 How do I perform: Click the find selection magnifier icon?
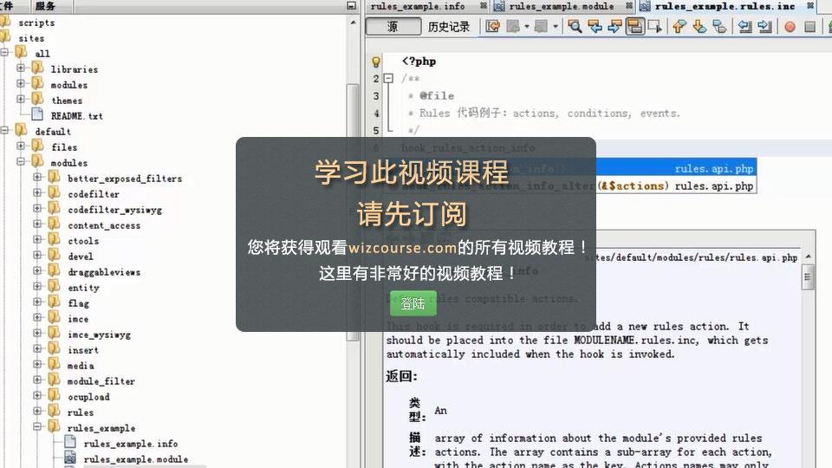coord(574,27)
